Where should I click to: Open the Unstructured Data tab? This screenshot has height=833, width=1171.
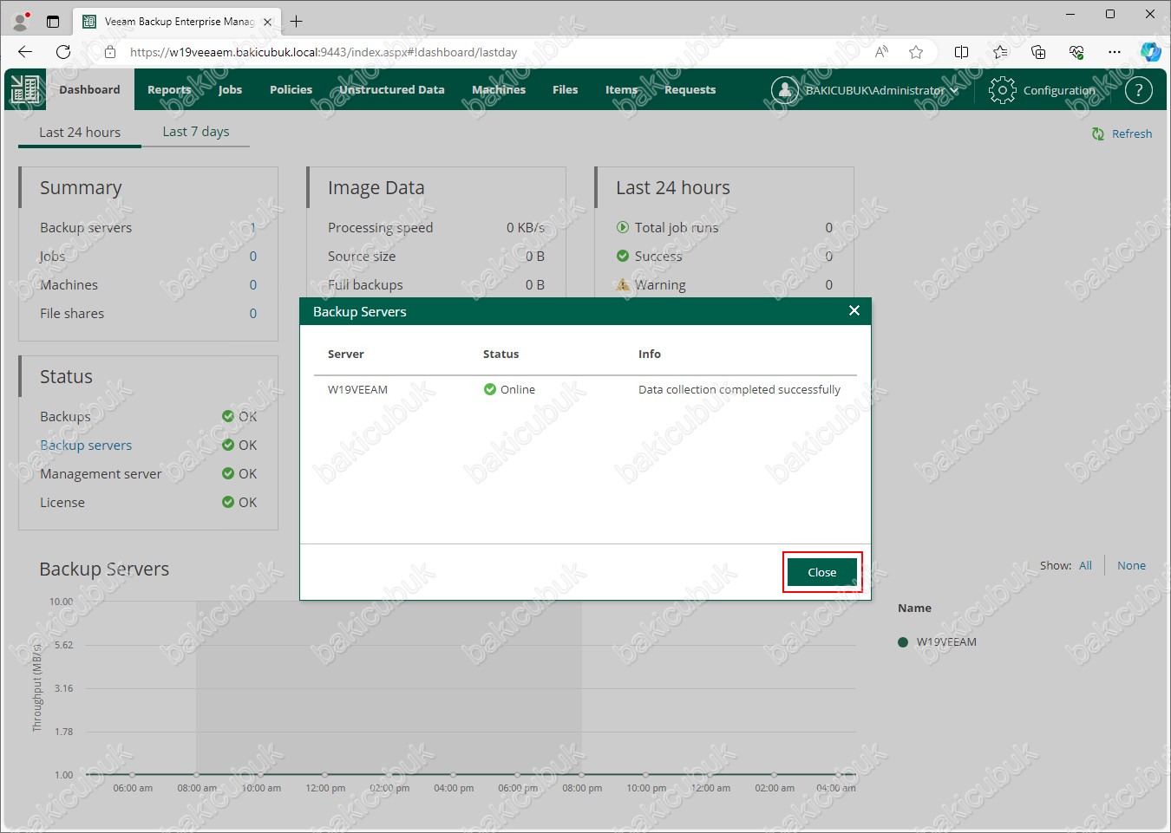392,89
